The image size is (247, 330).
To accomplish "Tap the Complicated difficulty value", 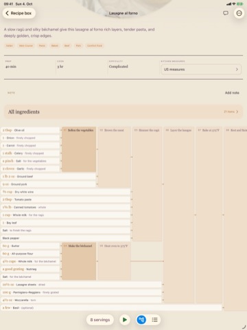I will click(x=119, y=67).
